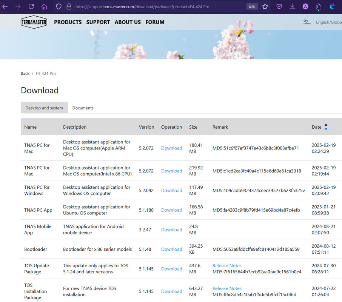The width and height of the screenshot is (342, 302).
Task: Select the MD5:109cadb9324374ceec39527b623f5325v text
Action: pos(259,190)
